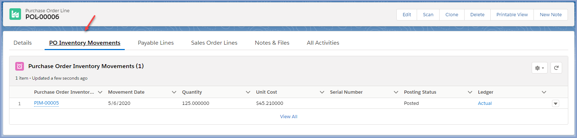Create a New Note
577x138 pixels.
(x=551, y=15)
